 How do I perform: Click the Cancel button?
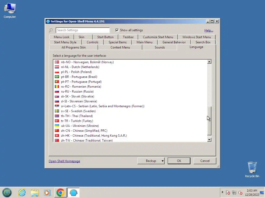(205, 161)
